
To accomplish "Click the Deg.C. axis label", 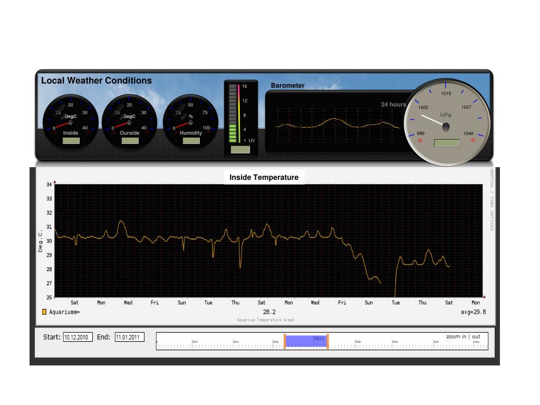I will (x=40, y=242).
